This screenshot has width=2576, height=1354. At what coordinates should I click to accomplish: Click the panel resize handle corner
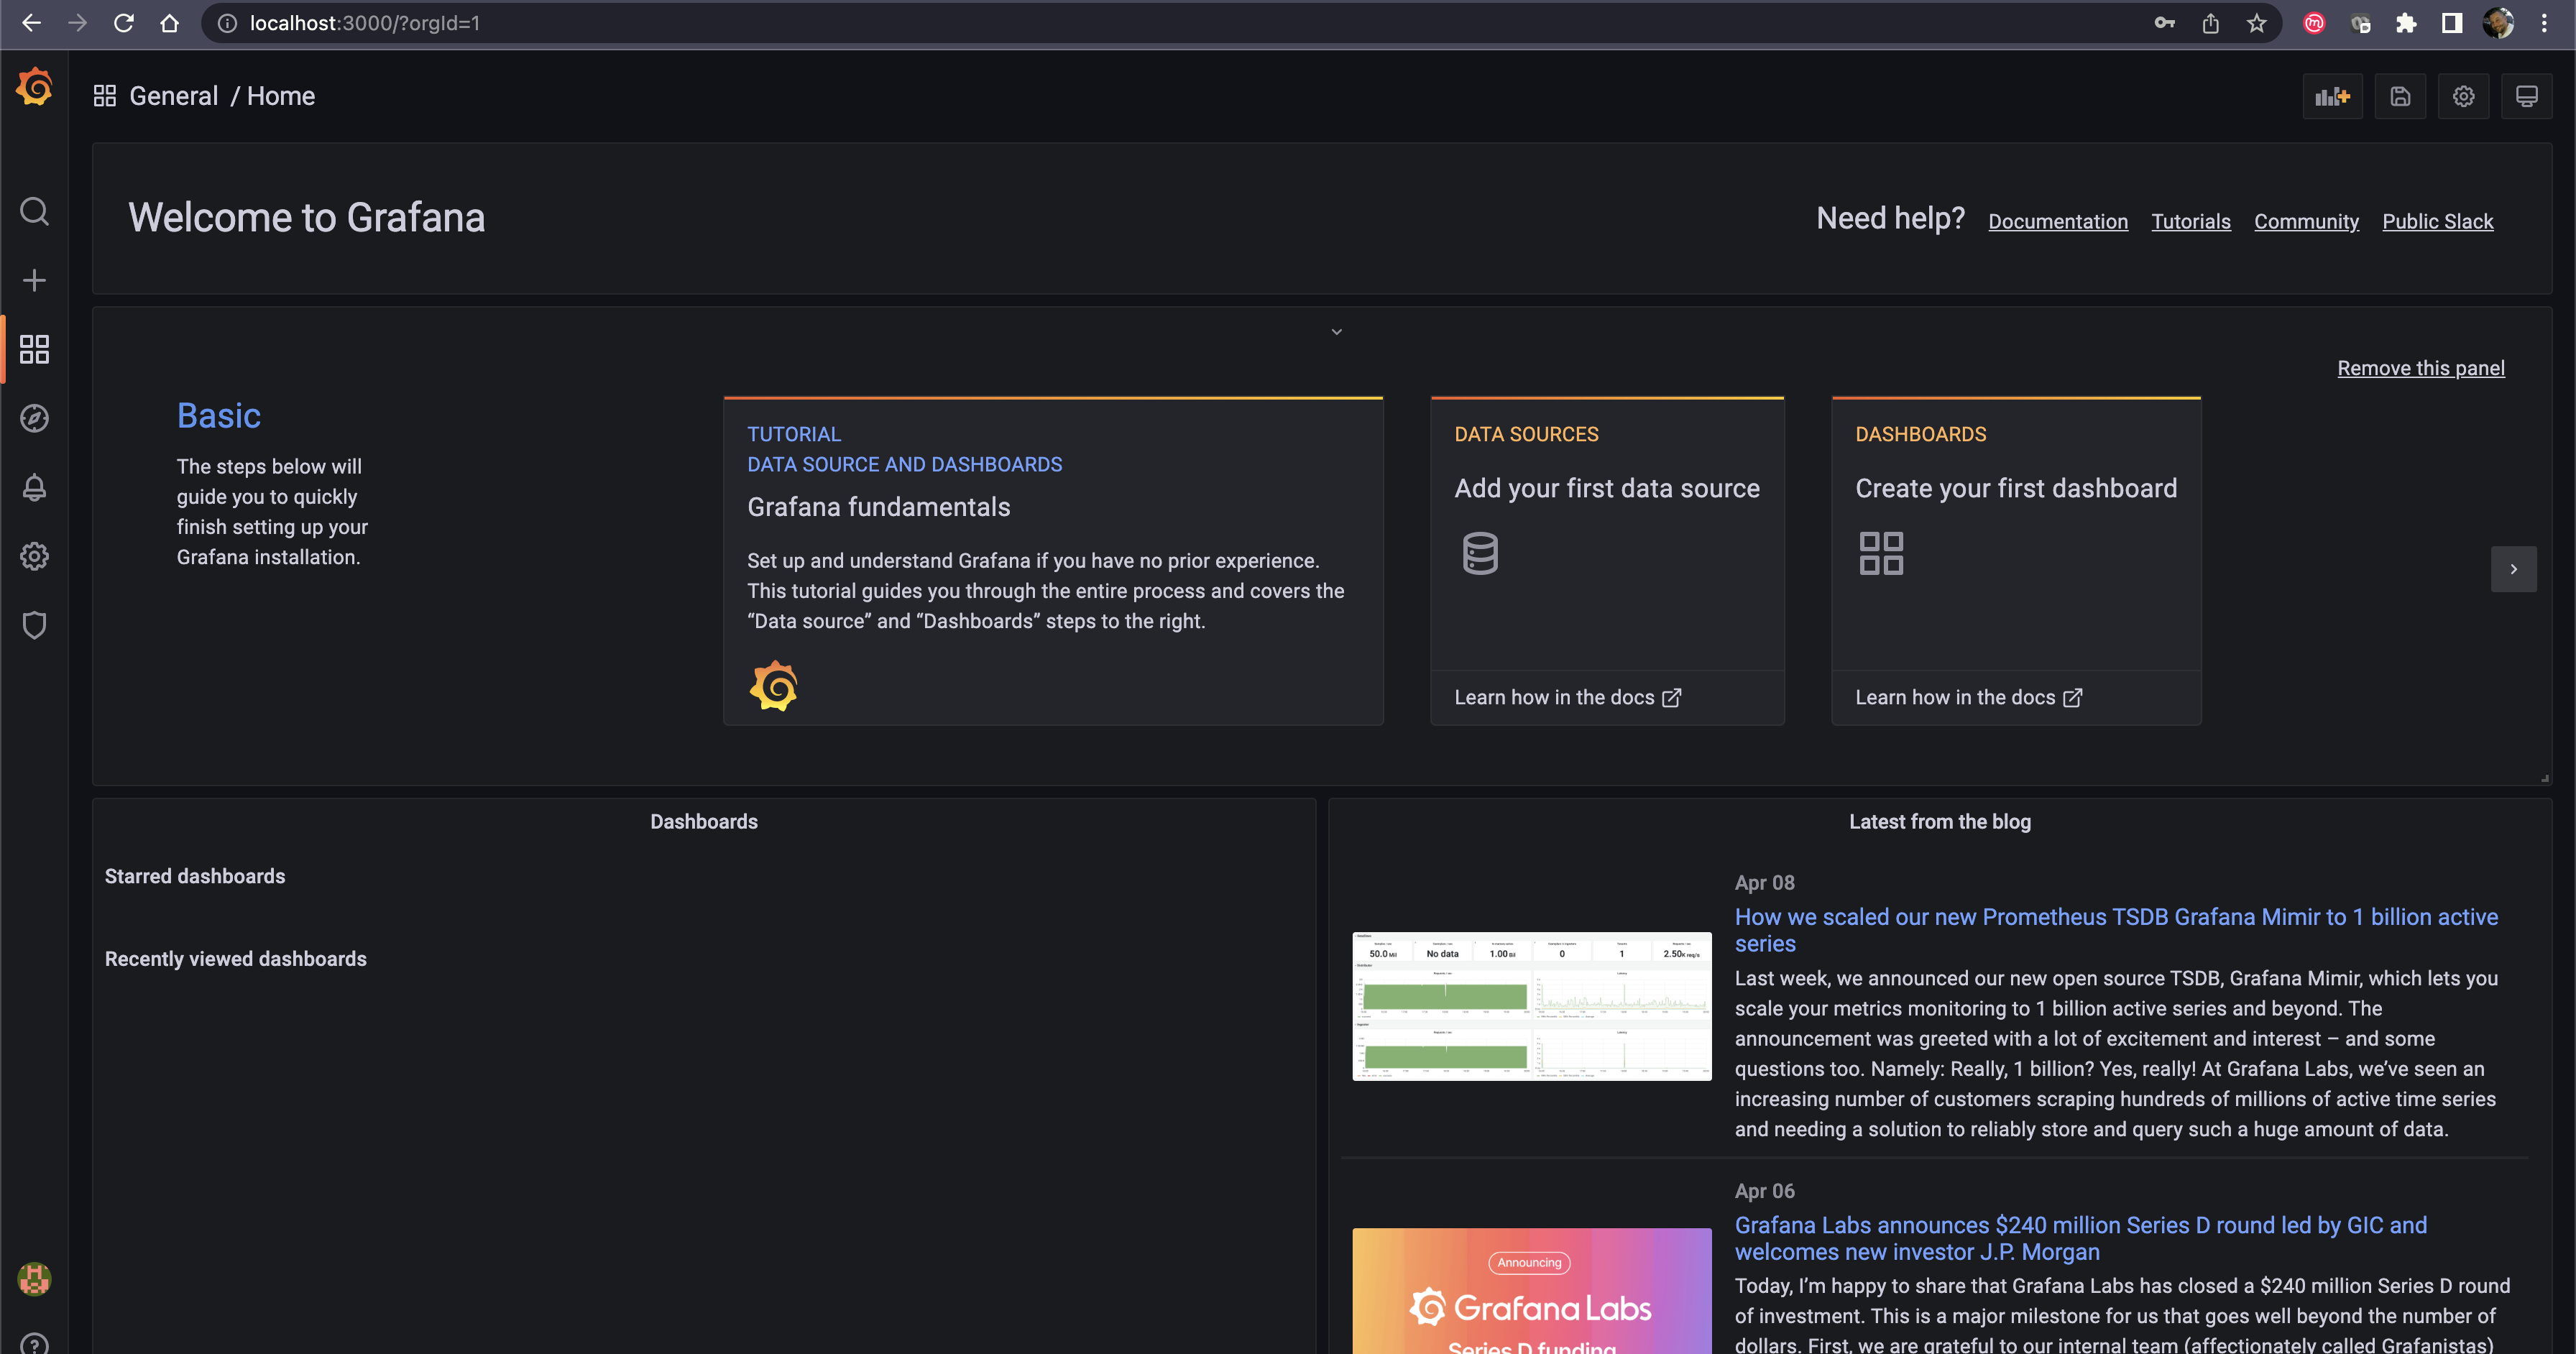tap(2545, 778)
